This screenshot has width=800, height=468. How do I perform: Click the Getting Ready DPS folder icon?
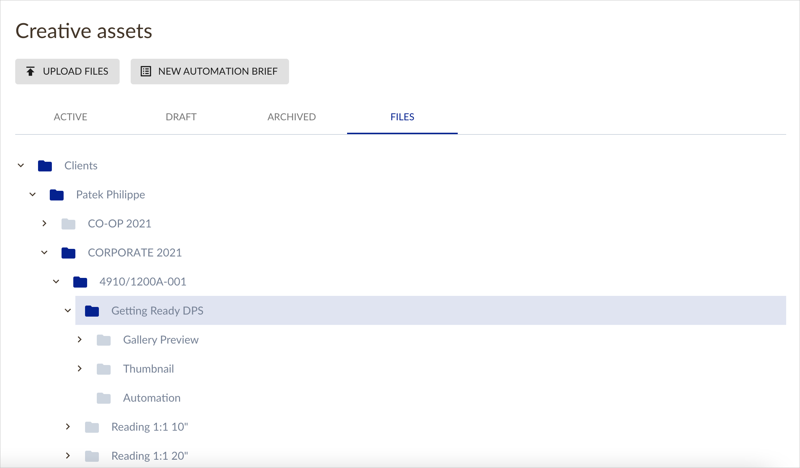point(92,311)
